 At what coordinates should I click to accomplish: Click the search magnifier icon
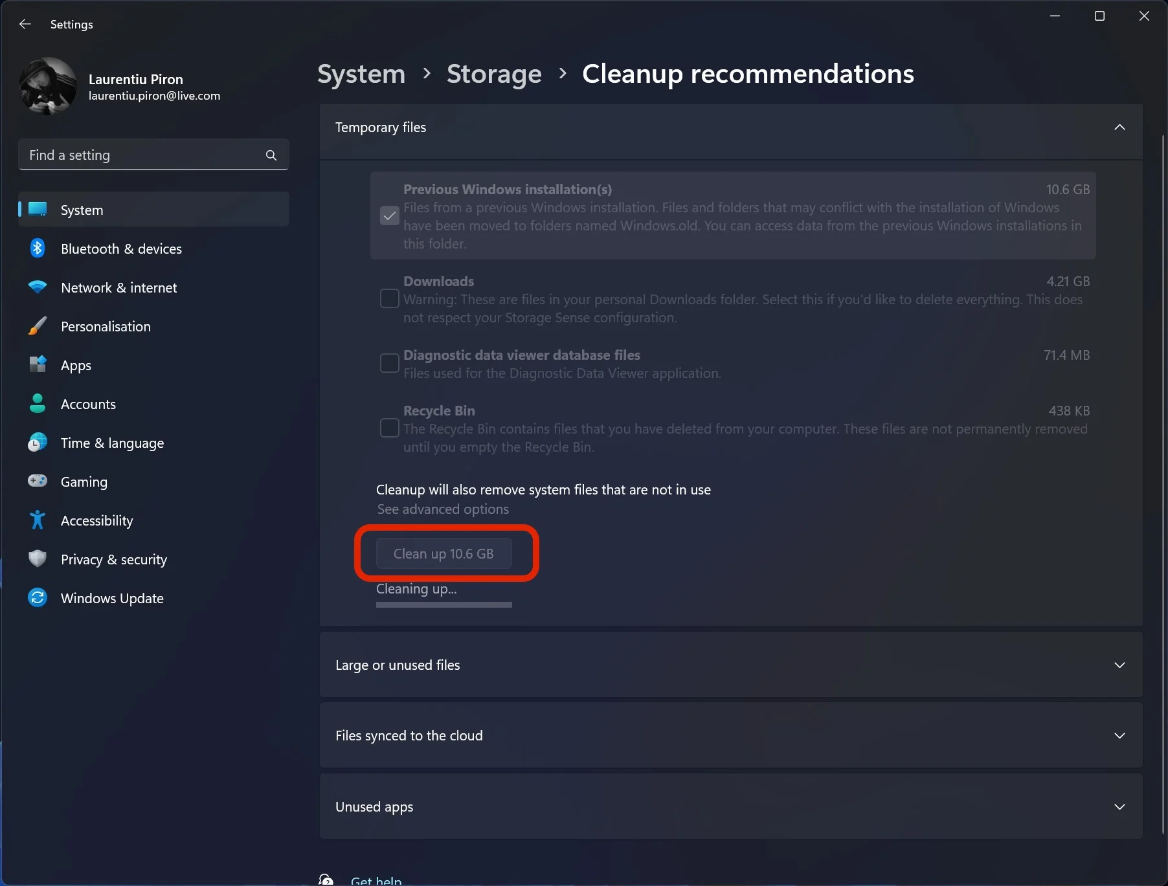point(271,155)
